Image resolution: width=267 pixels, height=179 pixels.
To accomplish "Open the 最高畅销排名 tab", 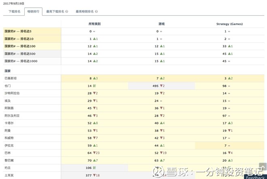I will 85,11.
